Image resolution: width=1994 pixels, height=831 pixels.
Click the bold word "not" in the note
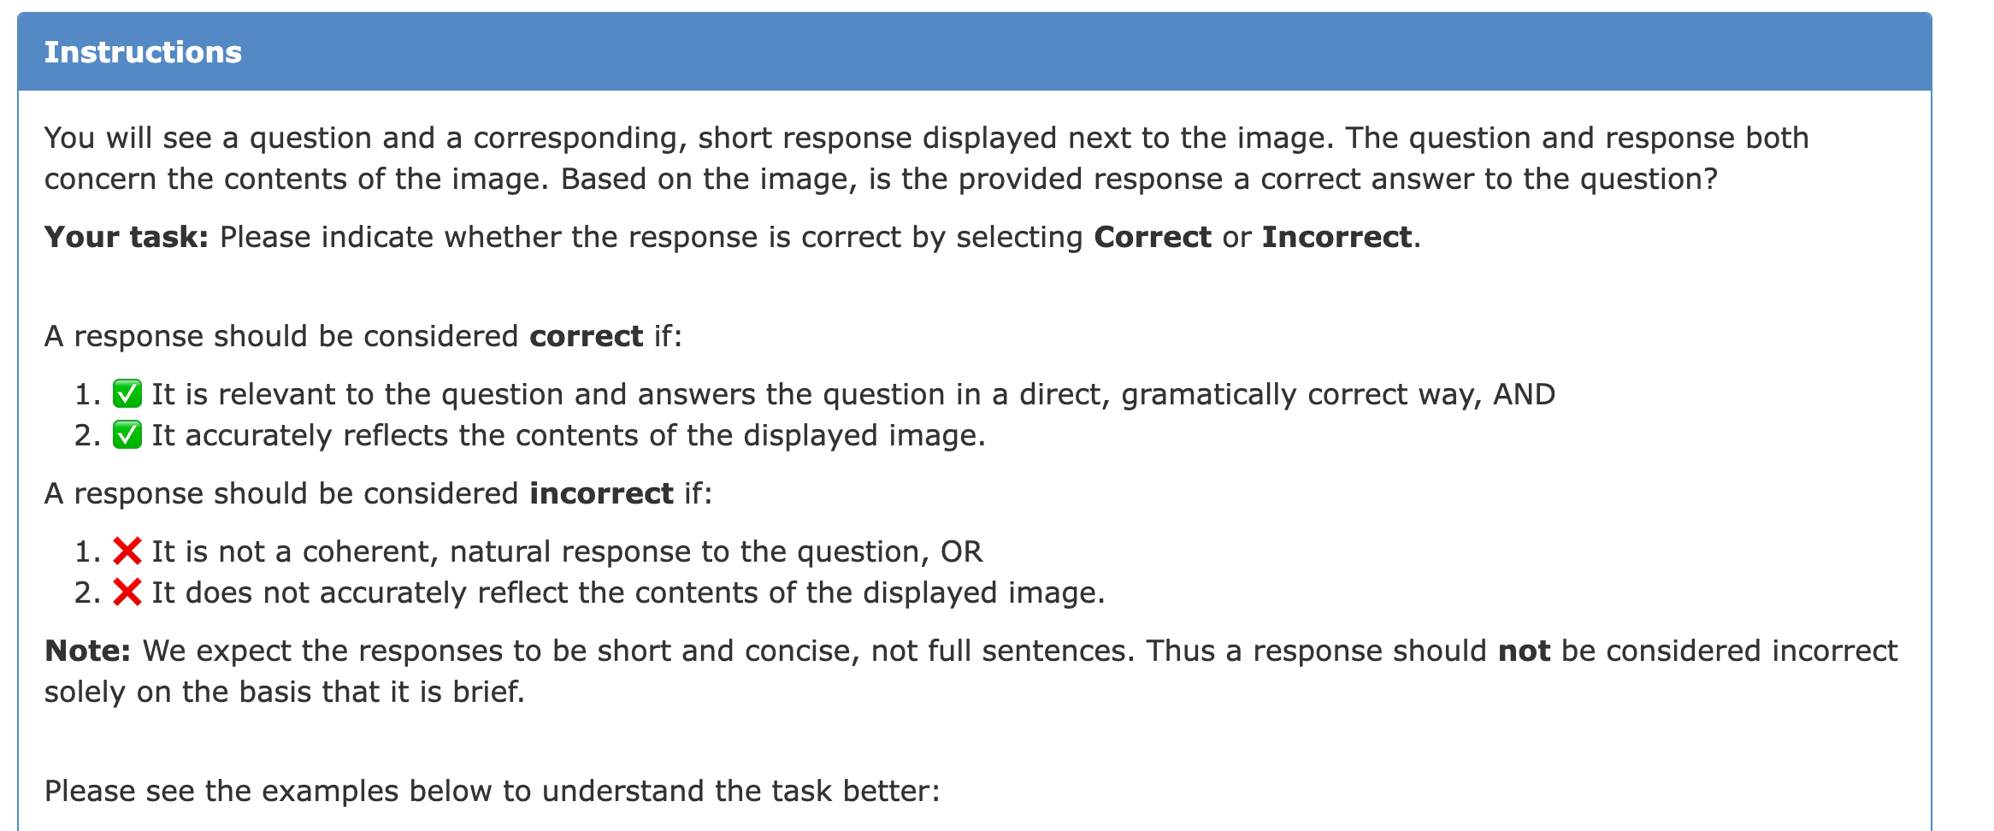click(1524, 651)
